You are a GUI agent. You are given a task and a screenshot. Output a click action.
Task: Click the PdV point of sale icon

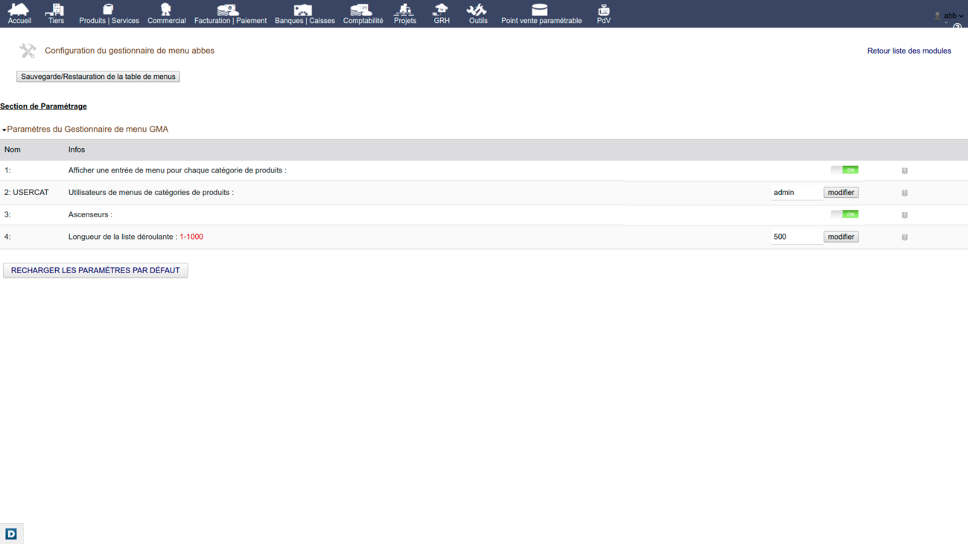coord(603,10)
